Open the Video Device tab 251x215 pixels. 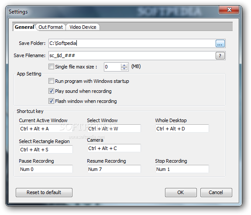click(x=83, y=27)
